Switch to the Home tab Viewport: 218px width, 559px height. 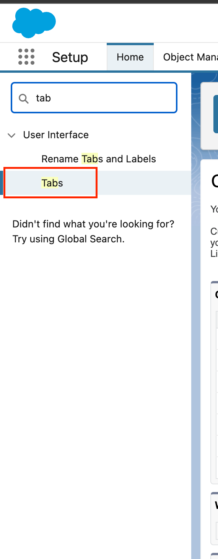pos(130,57)
